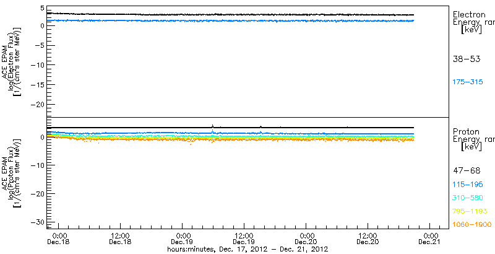Click the blue 175-315 electron legend label
This screenshot has width=495, height=254.
pos(468,82)
